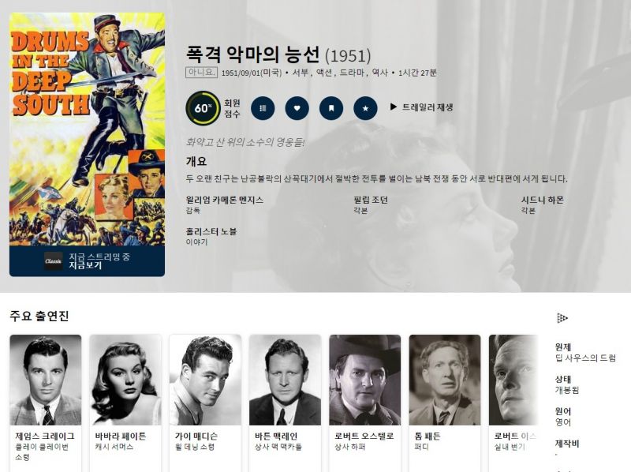
Task: Click 지금보기 to watch now
Action: pyautogui.click(x=85, y=265)
